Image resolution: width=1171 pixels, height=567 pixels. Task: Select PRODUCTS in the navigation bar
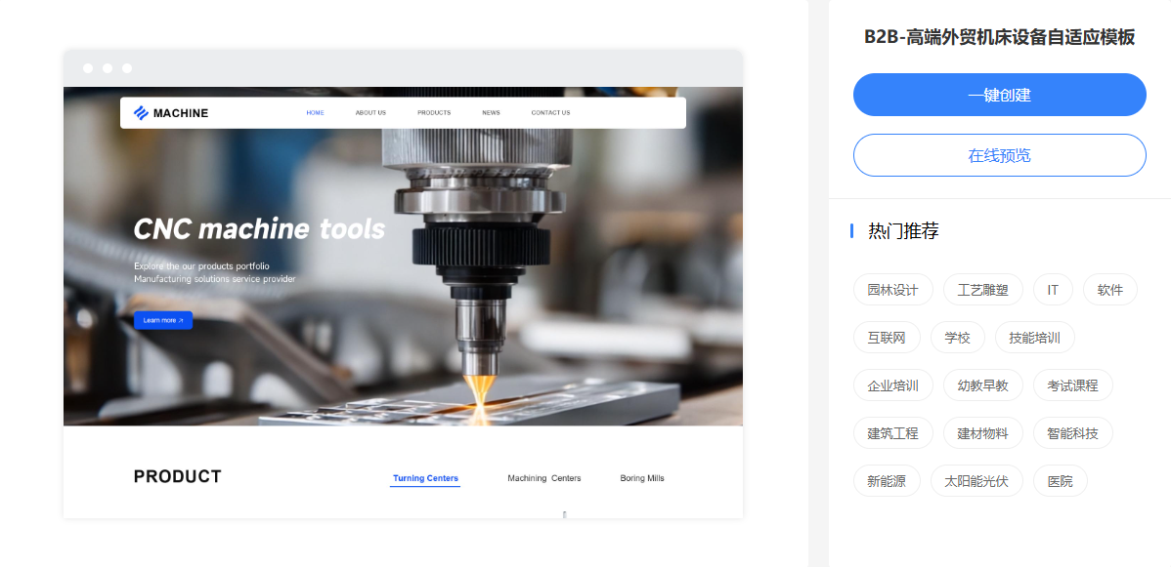434,113
